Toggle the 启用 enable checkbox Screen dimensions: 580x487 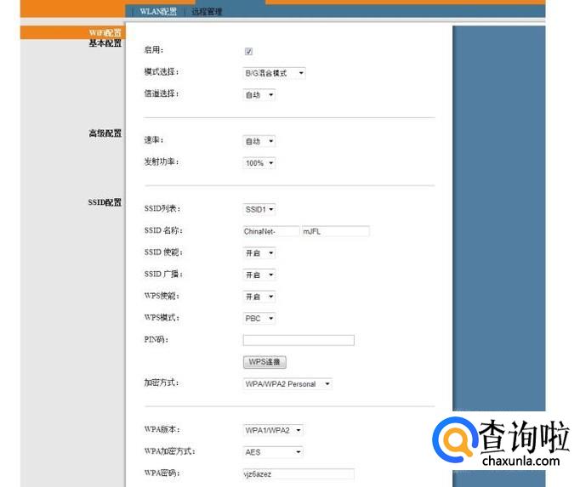coord(248,51)
